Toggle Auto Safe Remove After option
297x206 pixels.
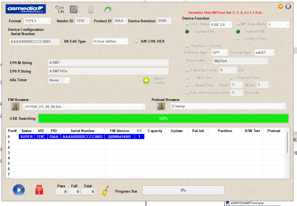pyautogui.click(x=187, y=93)
